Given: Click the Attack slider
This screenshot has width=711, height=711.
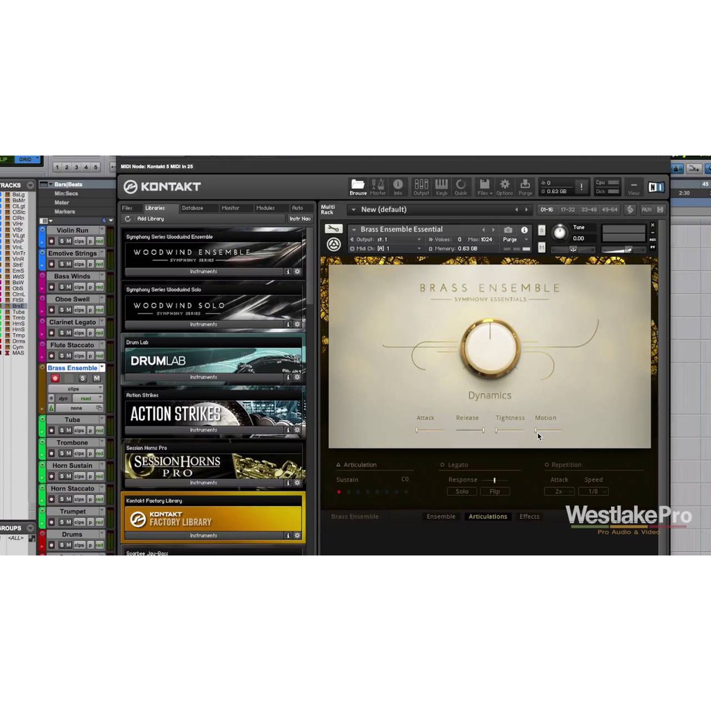Looking at the screenshot, I should click(x=430, y=430).
